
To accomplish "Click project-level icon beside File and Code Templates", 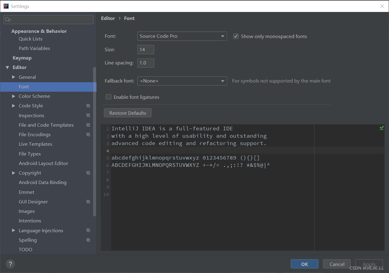I will pyautogui.click(x=88, y=125).
